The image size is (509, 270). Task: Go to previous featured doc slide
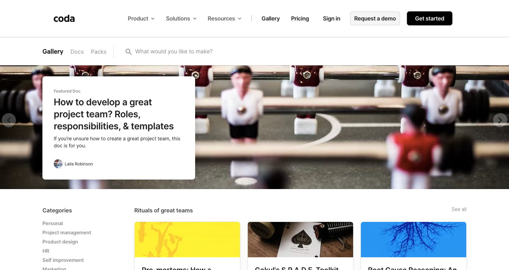coord(9,120)
